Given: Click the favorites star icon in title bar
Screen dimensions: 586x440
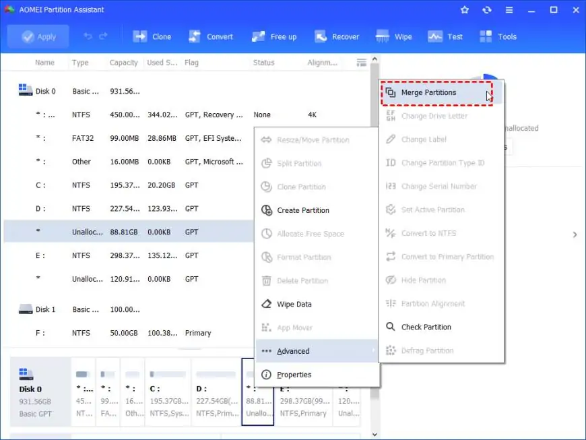Looking at the screenshot, I should click(465, 9).
